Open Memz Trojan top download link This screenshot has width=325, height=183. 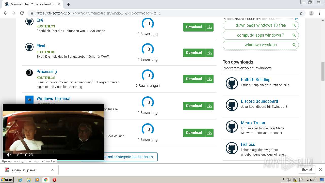coord(253,123)
